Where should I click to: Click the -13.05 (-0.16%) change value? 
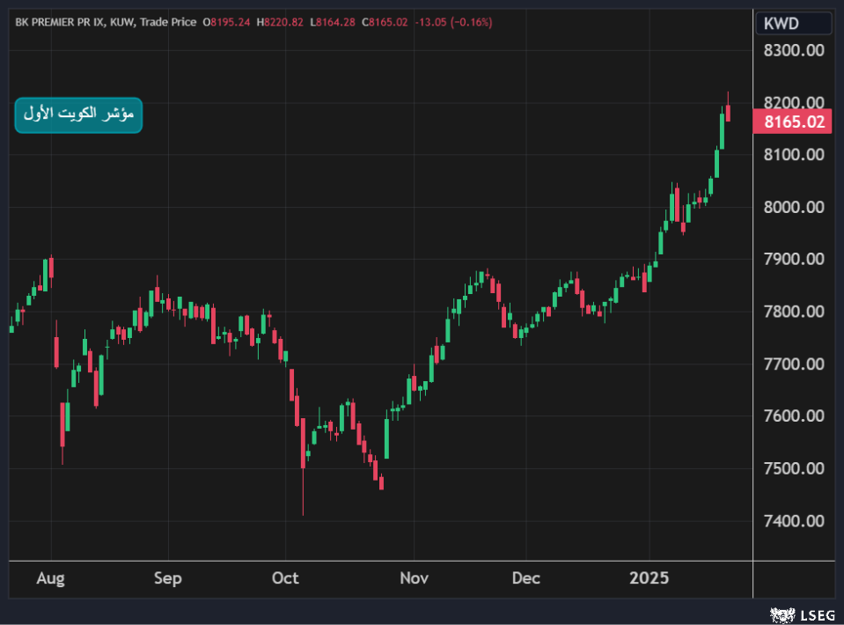(x=446, y=22)
